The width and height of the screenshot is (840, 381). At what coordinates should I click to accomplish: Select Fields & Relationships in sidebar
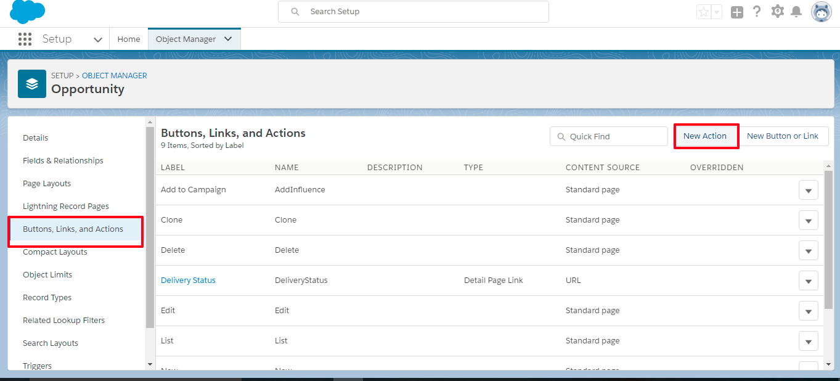[x=63, y=161]
